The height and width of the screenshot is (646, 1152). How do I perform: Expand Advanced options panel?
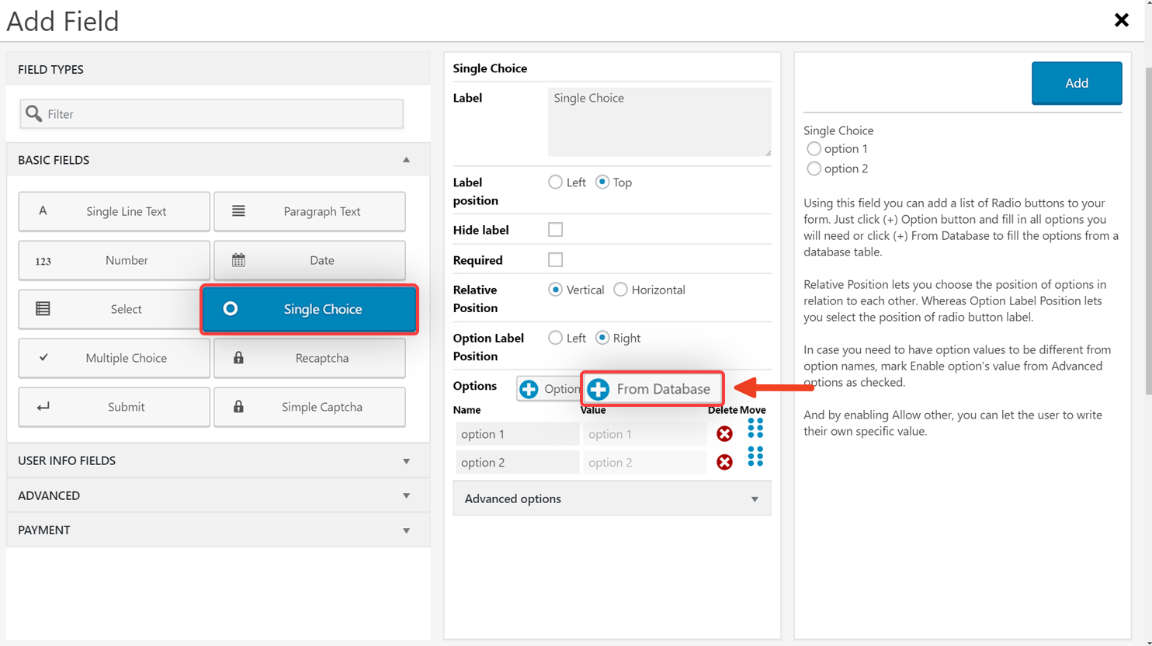[612, 498]
